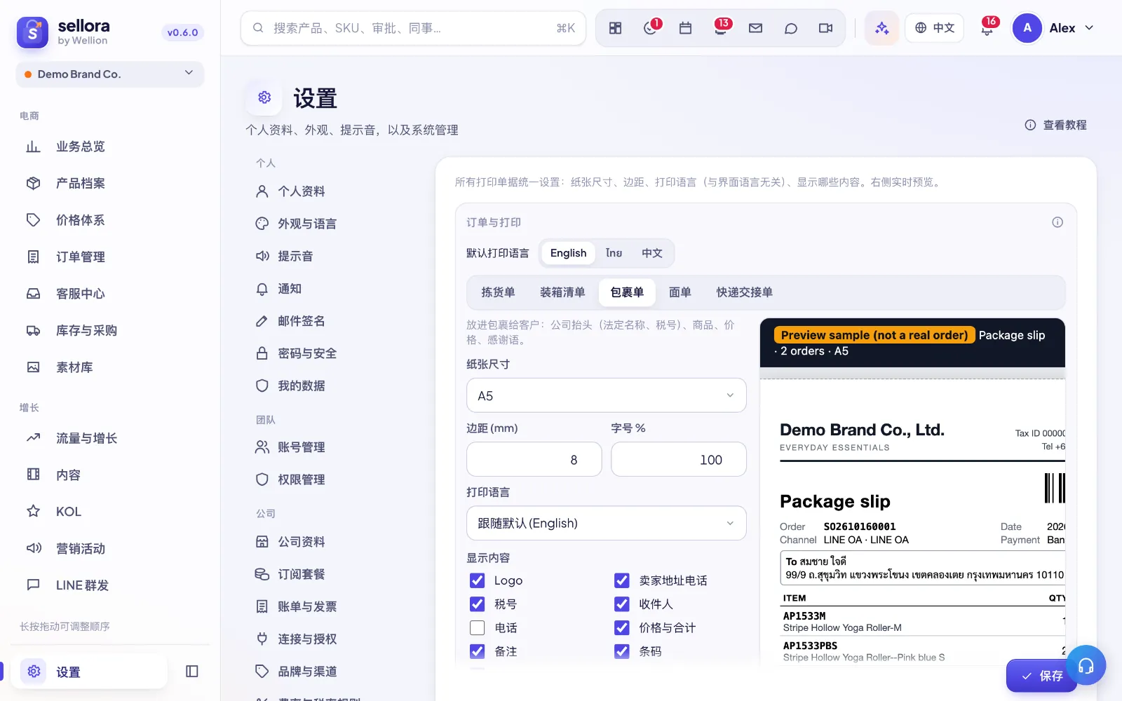Click the AI sparkle assistant icon
Image resolution: width=1122 pixels, height=701 pixels.
[x=881, y=28]
